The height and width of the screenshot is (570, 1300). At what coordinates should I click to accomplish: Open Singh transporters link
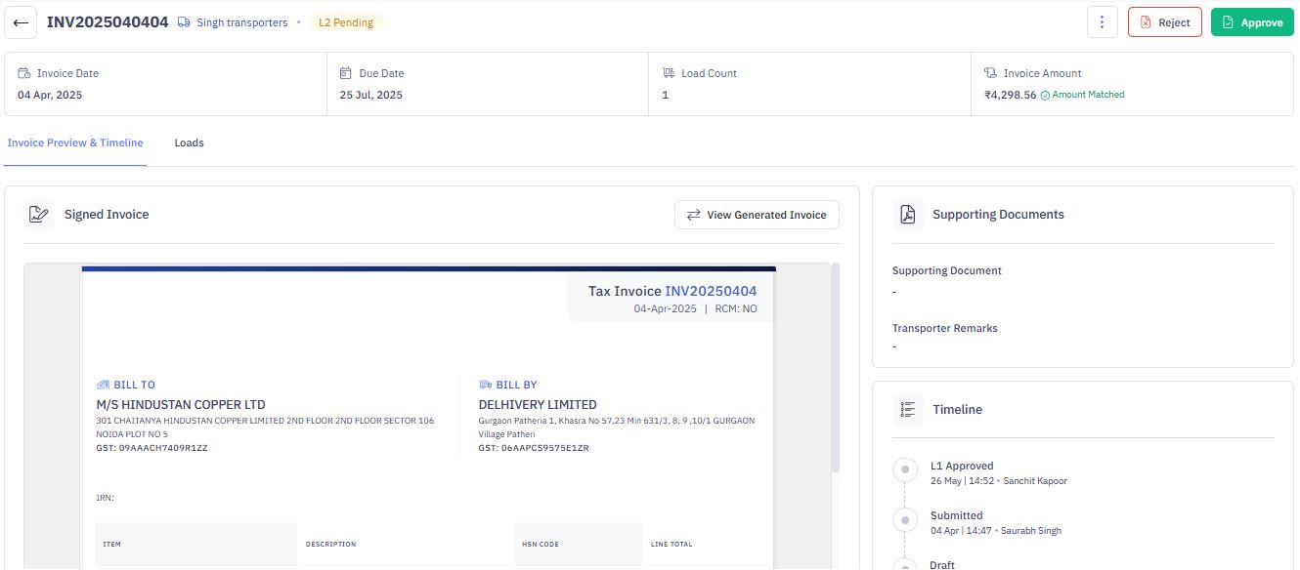pos(241,22)
